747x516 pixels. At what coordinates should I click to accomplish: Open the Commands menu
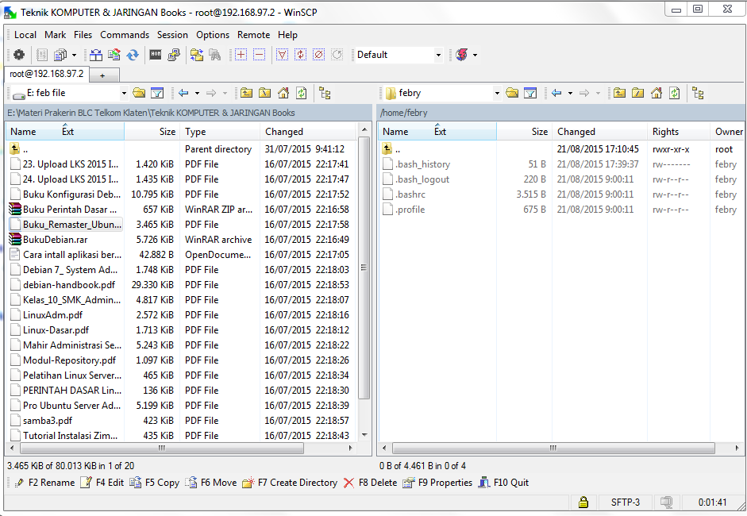[x=125, y=35]
